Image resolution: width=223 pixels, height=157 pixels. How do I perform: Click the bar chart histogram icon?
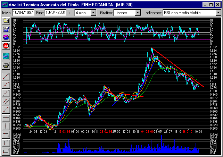click(6, 29)
